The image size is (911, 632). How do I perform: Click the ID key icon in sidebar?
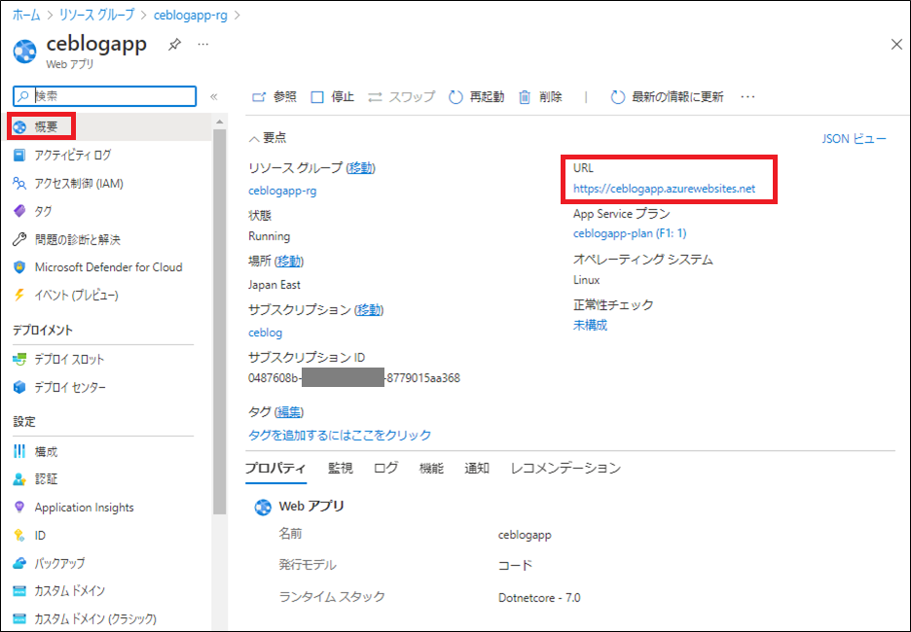click(x=19, y=535)
